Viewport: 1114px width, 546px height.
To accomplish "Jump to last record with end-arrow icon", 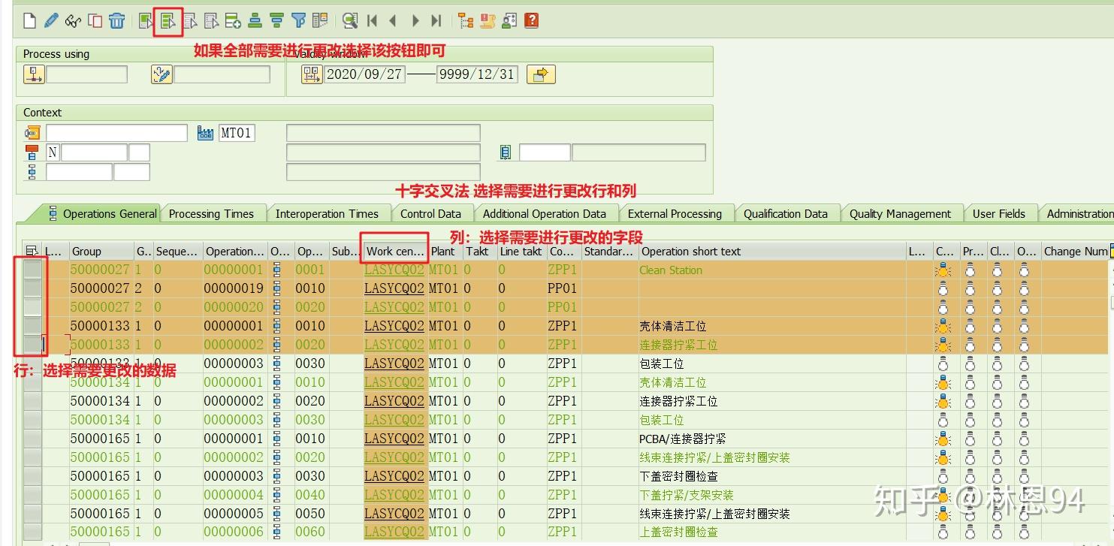I will pos(436,20).
